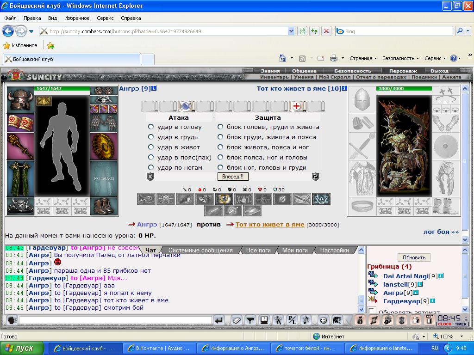Screen dimensions: 474x355
Task: Click the chat message input field
Action: (115, 320)
